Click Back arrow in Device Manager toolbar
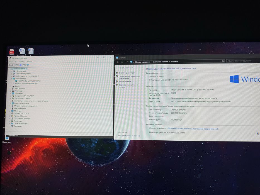This screenshot has width=260, height=195. (10, 65)
